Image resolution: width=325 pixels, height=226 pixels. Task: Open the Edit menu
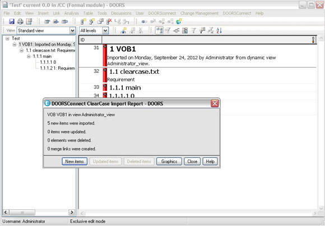click(x=17, y=13)
